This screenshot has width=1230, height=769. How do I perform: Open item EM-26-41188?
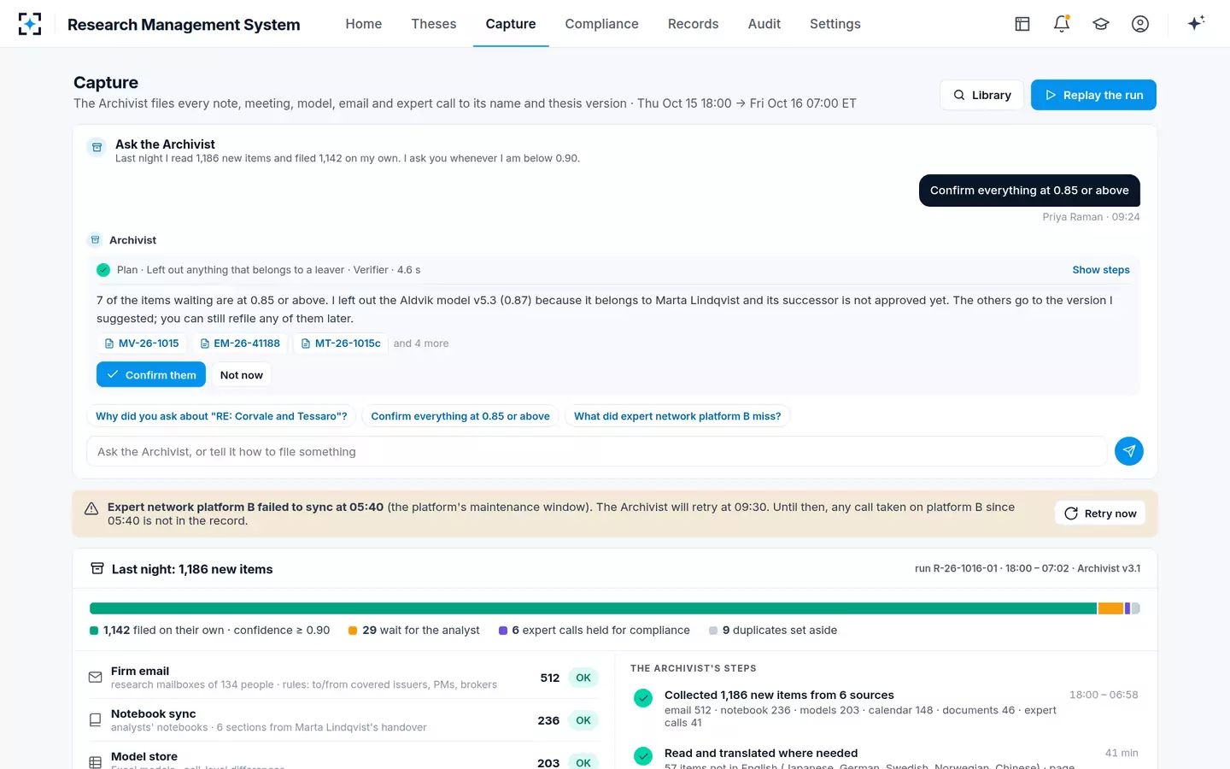[x=240, y=343]
